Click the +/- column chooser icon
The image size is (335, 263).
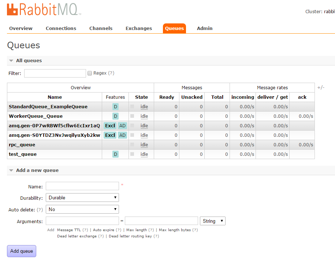321,87
